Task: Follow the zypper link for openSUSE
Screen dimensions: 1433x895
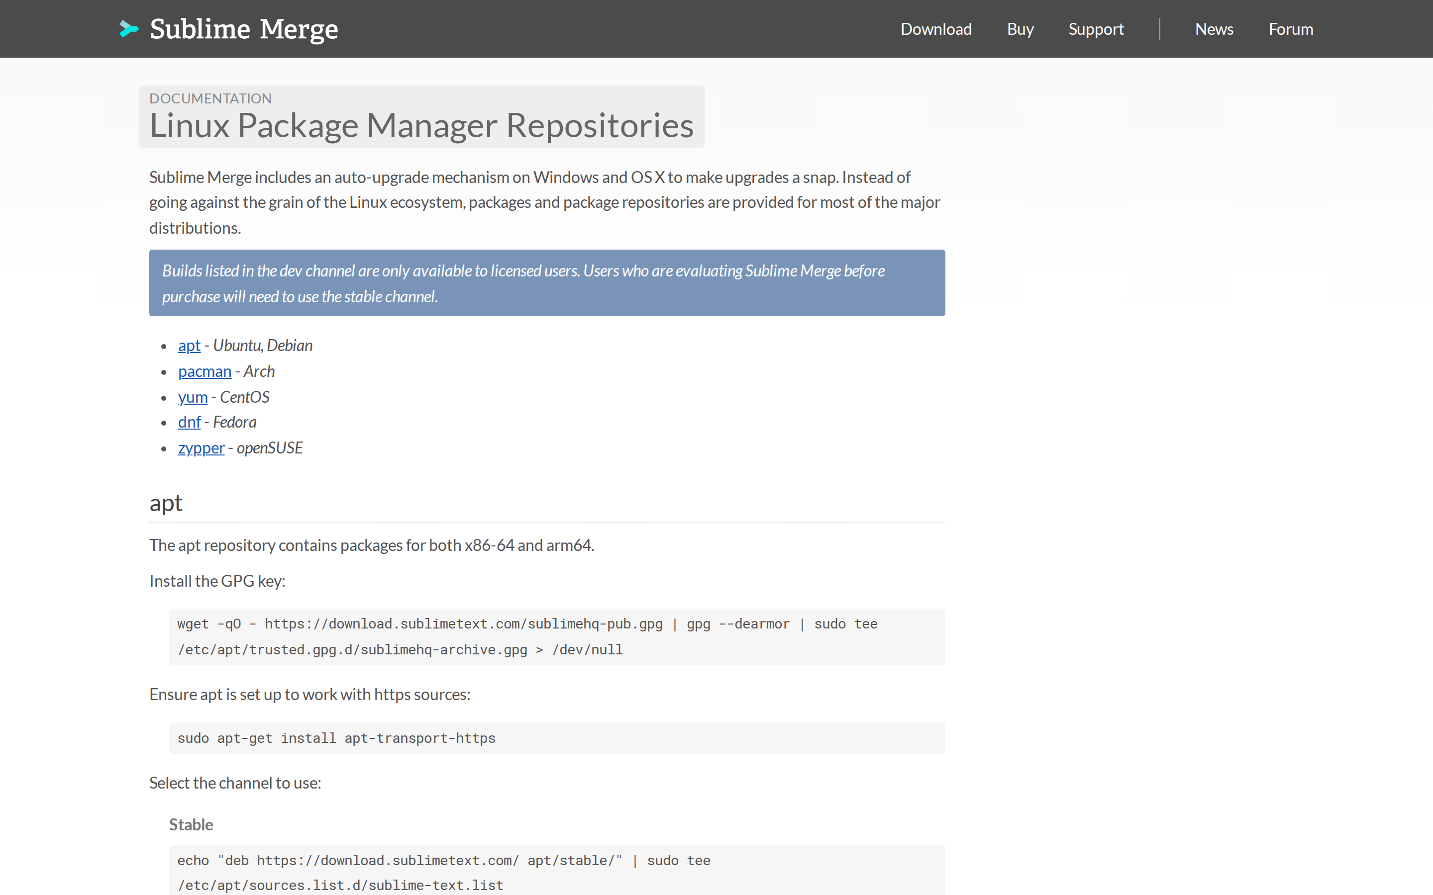Action: click(202, 448)
